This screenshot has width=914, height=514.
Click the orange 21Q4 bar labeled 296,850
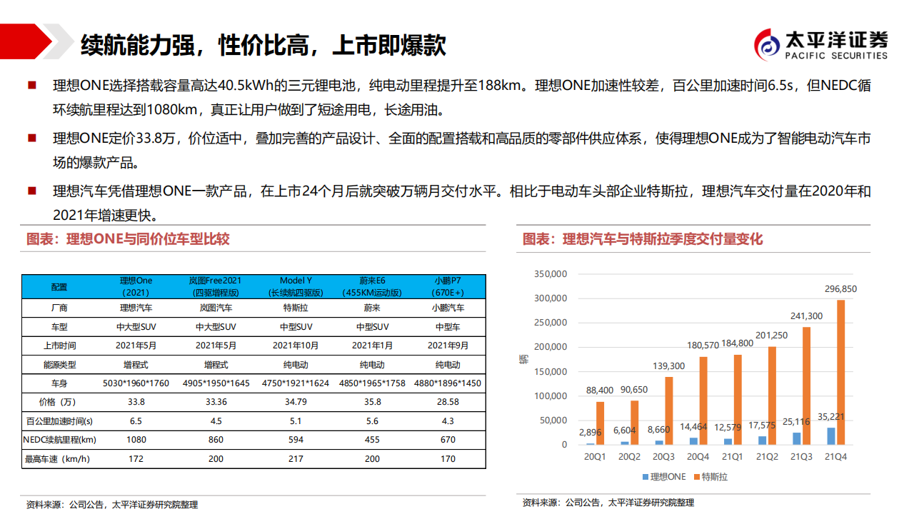click(840, 372)
